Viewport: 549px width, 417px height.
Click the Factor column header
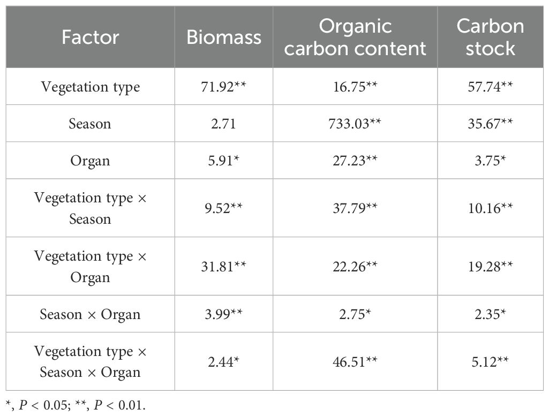pyautogui.click(x=90, y=37)
